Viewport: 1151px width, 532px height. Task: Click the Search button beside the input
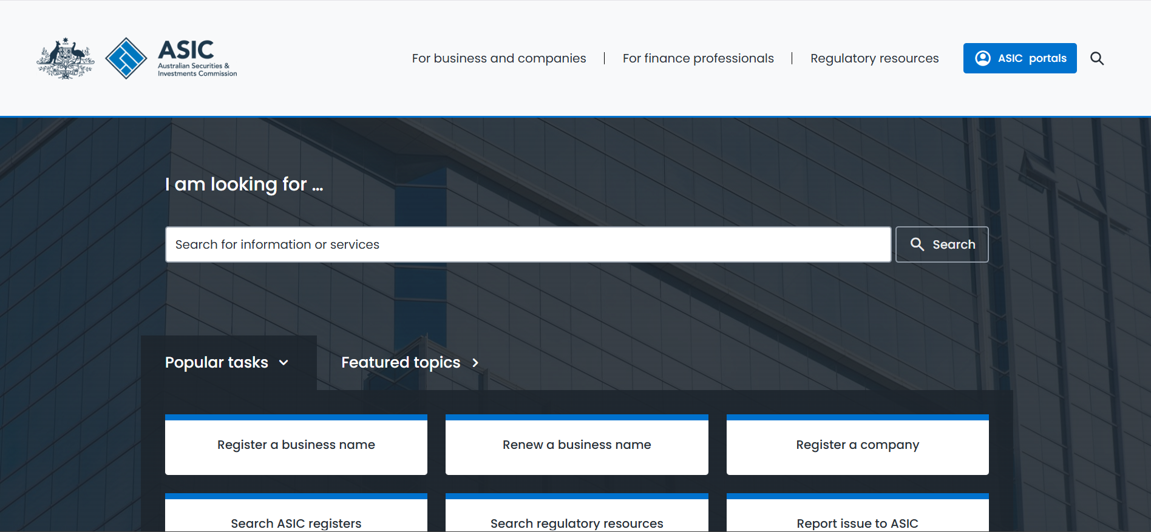tap(942, 244)
